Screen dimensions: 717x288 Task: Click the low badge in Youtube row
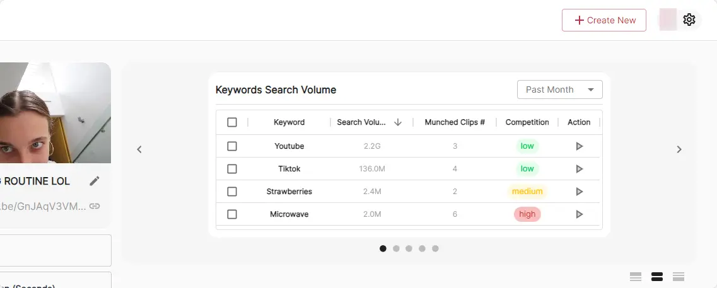pos(527,146)
